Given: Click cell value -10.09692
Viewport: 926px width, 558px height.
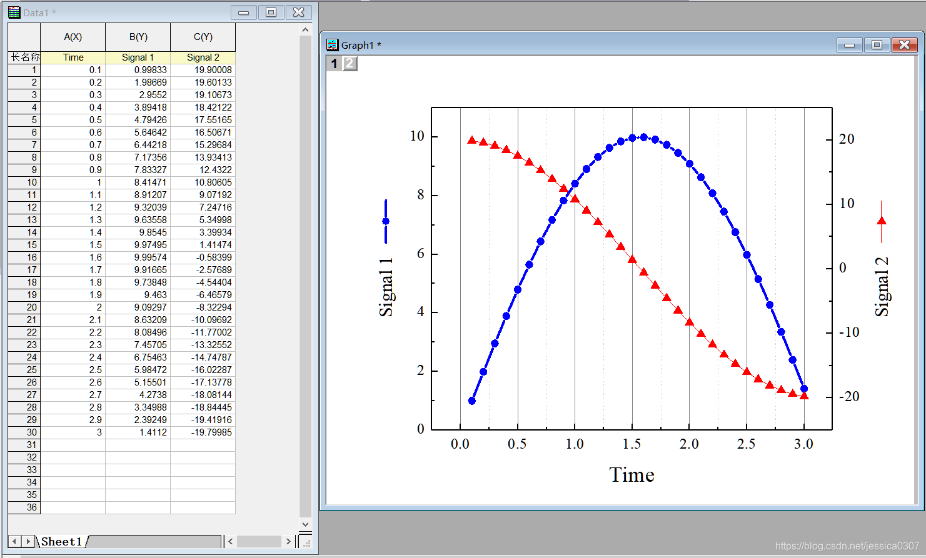Looking at the screenshot, I should pos(203,320).
